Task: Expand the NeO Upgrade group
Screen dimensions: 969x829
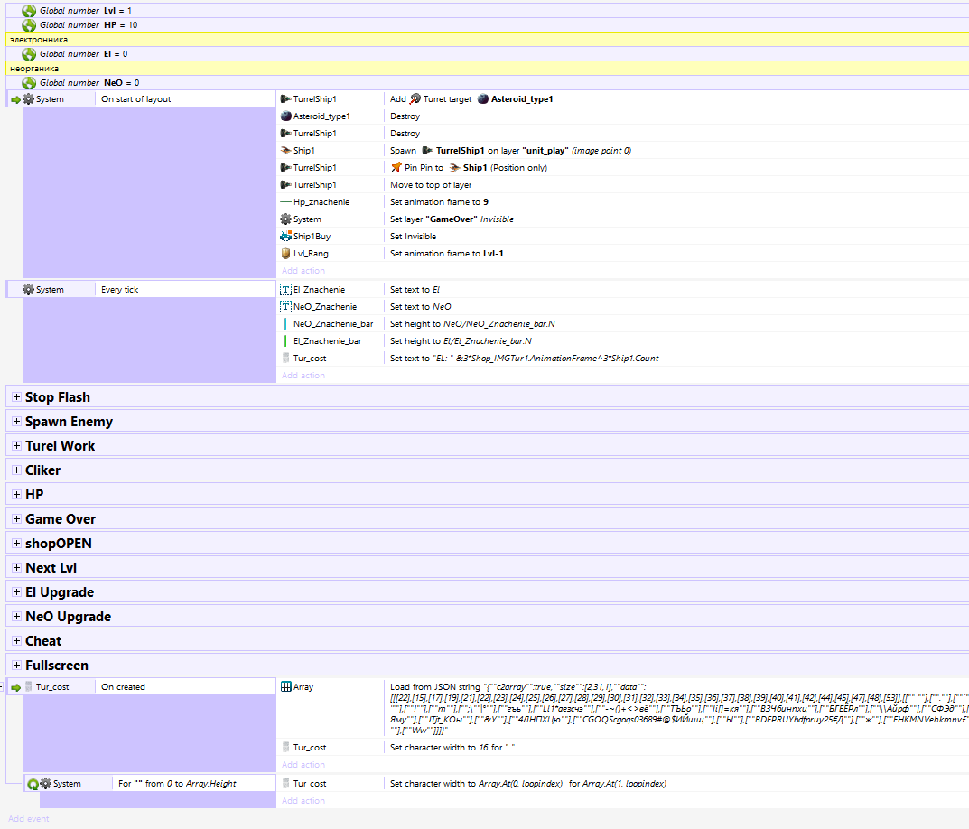Action: (x=16, y=617)
